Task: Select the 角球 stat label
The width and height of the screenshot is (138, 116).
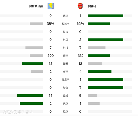Action: pos(65,72)
